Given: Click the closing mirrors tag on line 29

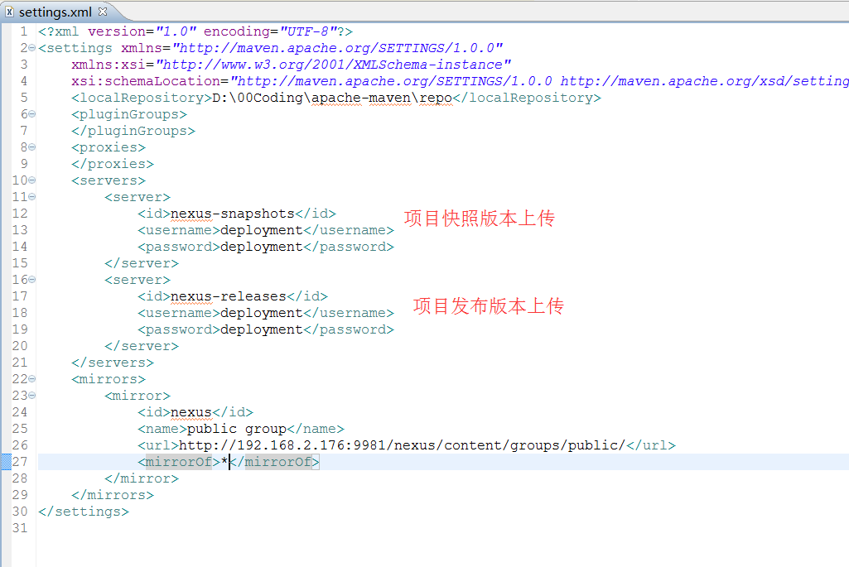Looking at the screenshot, I should 113,495.
